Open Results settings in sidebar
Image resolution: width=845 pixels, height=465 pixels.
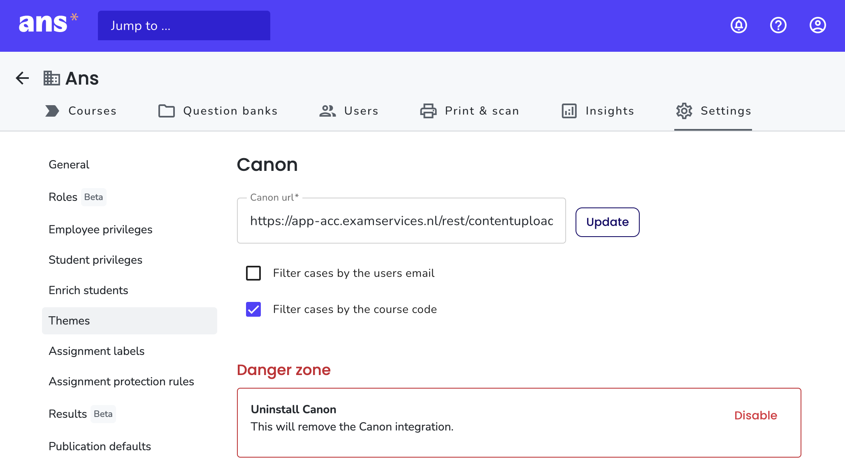point(68,414)
